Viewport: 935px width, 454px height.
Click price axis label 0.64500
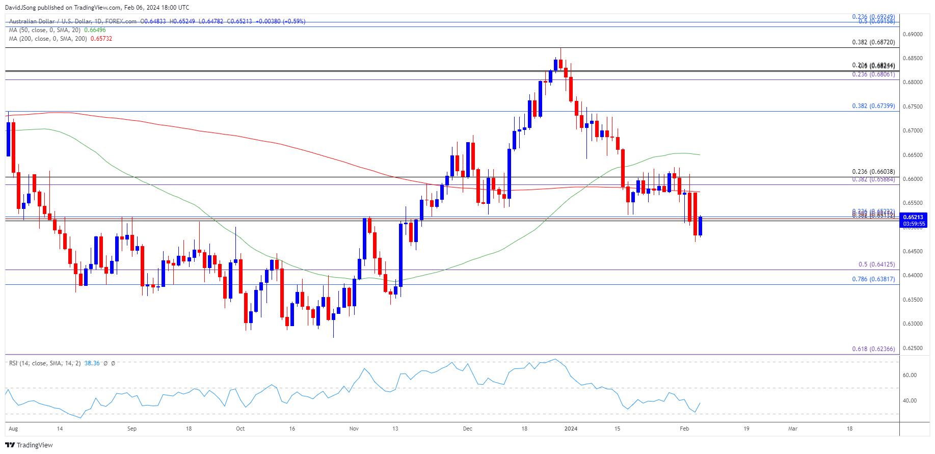click(913, 251)
